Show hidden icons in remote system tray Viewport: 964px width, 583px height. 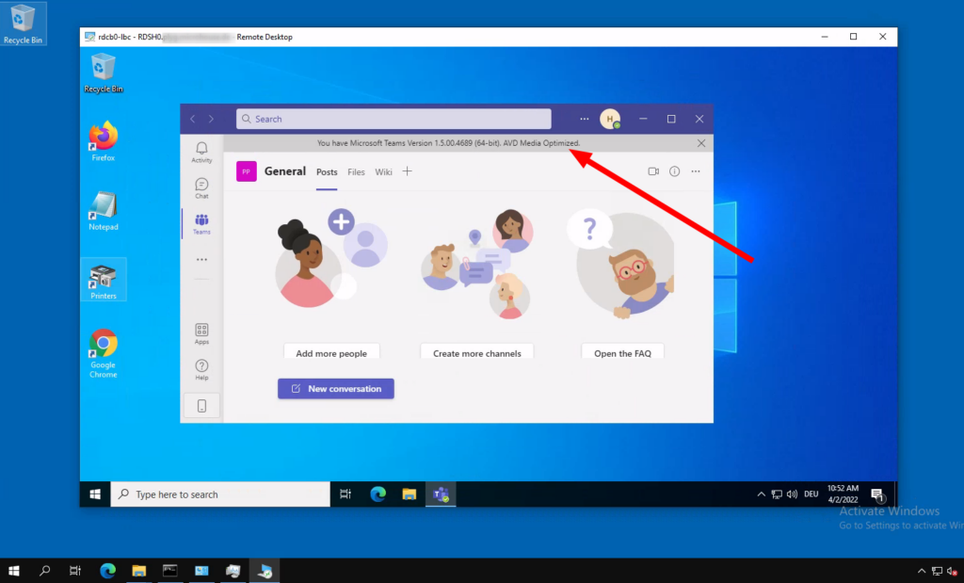(761, 494)
